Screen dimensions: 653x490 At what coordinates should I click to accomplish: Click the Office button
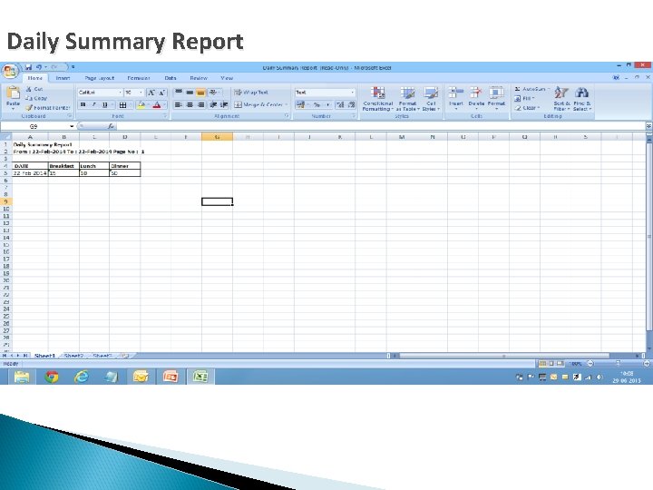point(10,71)
